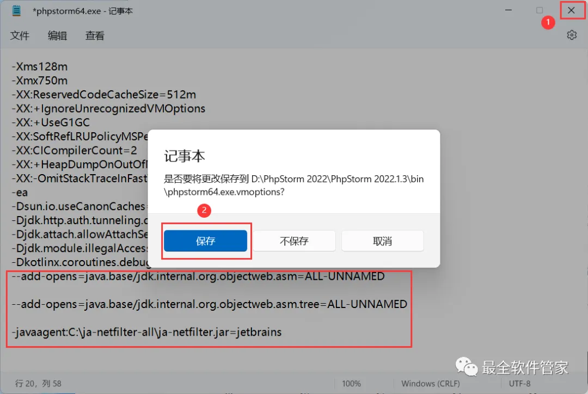Screen dimensions: 588x394
Task: Click the Notepad app icon in title bar
Action: pyautogui.click(x=16, y=11)
